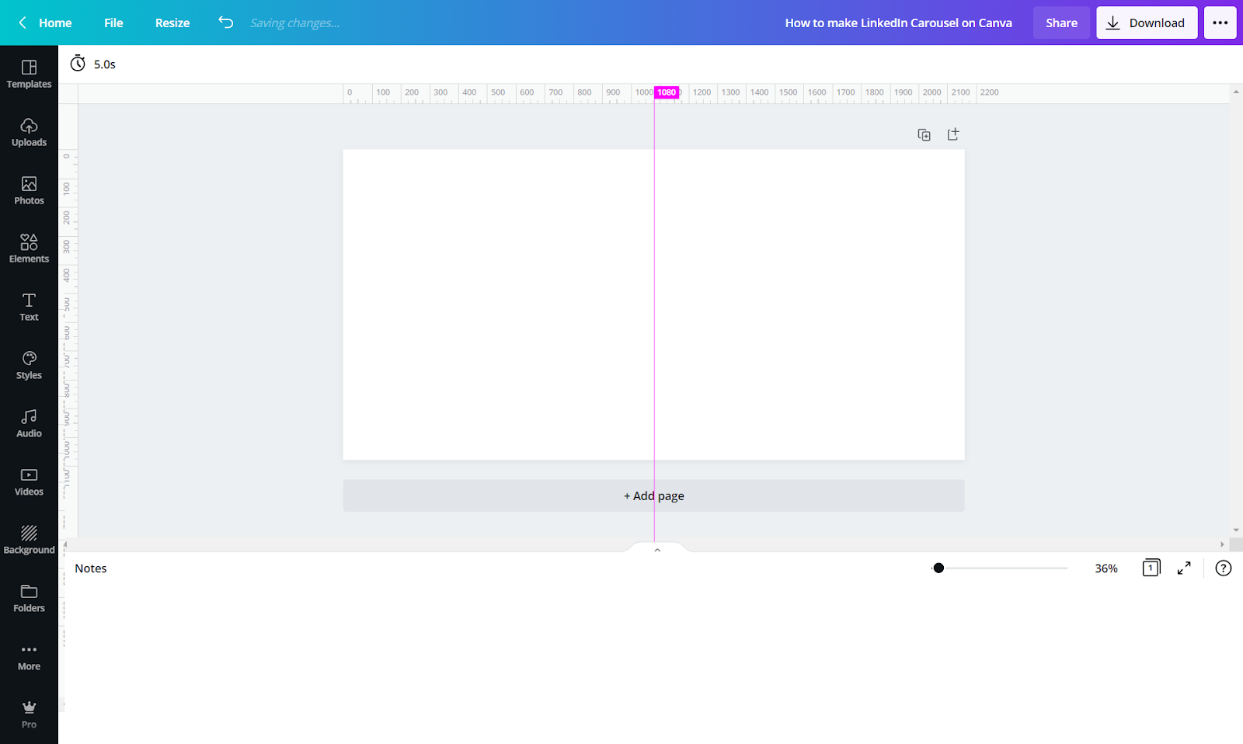Open the Audio panel
1243x744 pixels.
pos(29,423)
